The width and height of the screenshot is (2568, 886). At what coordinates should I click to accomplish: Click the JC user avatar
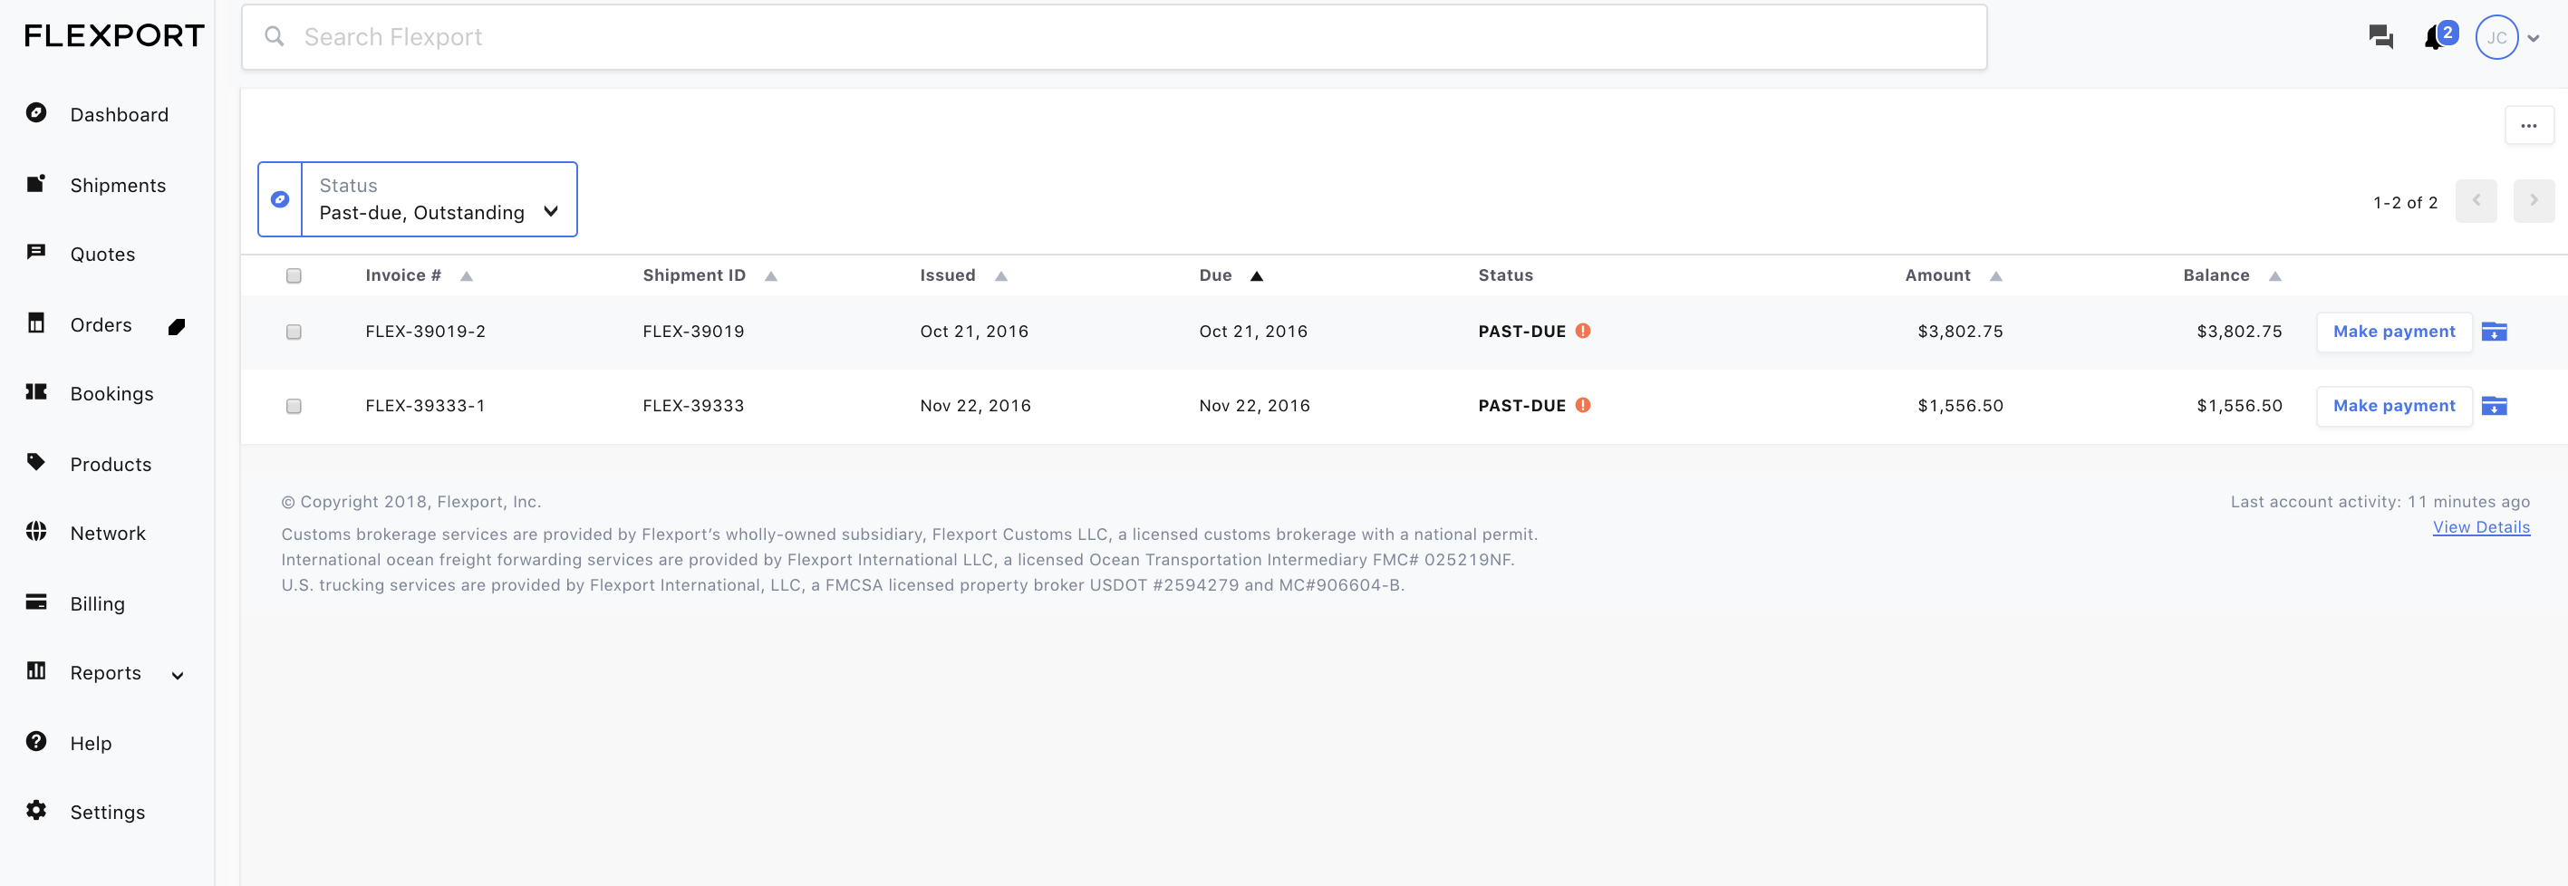point(2496,38)
